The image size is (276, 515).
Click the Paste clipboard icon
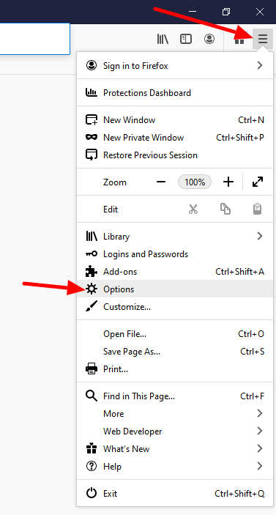pos(257,210)
